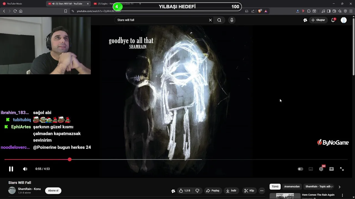Close the Stars Will Fall browser tab
Image resolution: width=355 pixels, height=199 pixels.
[x=88, y=4]
